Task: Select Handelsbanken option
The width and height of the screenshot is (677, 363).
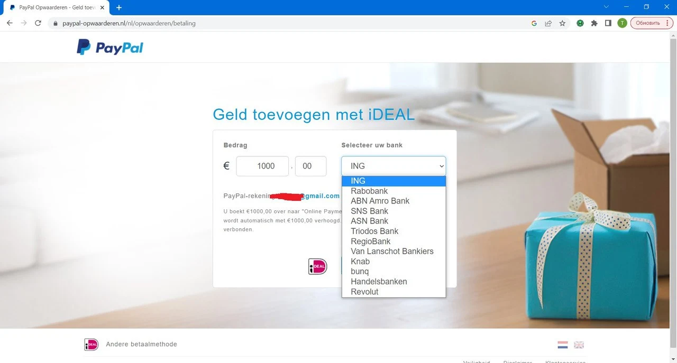Action: tap(394, 282)
